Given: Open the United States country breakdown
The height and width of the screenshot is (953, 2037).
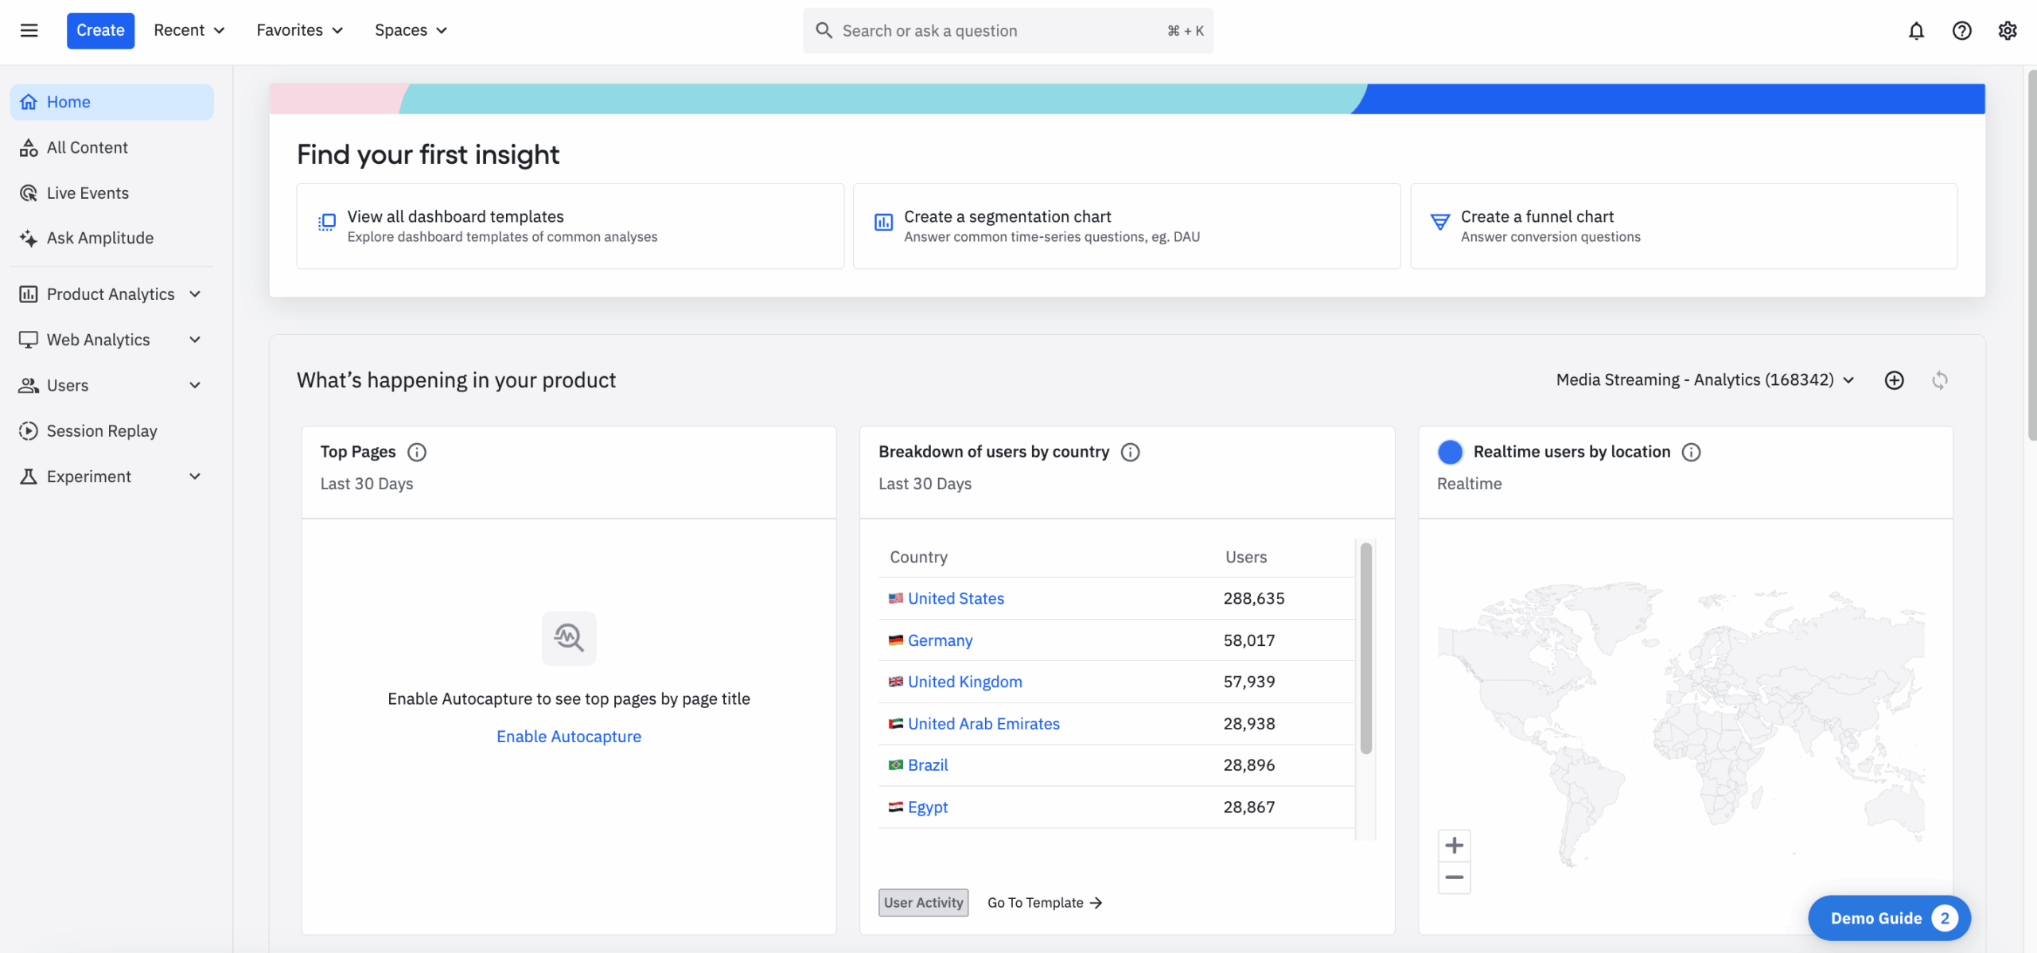Looking at the screenshot, I should tap(955, 597).
